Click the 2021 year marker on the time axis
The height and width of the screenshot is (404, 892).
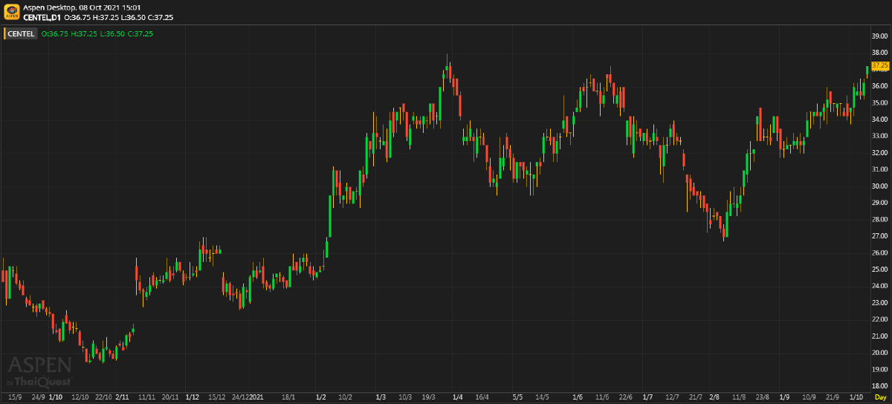(x=257, y=397)
